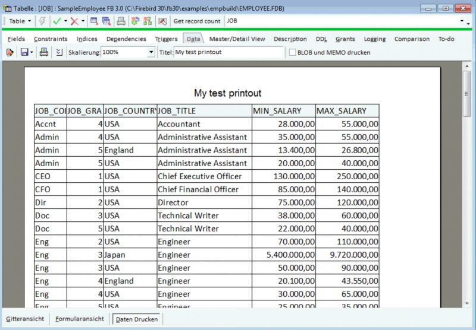Open the Grants tab
Screen dimensions: 476x330
click(x=345, y=39)
